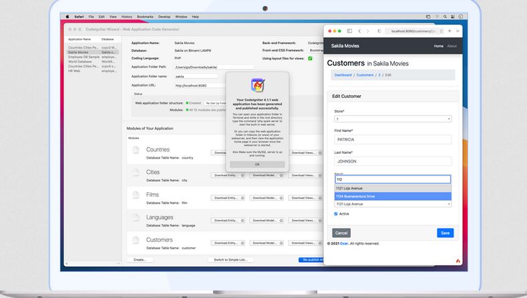Click the Re-publish All button
This screenshot has height=298, width=527.
point(311,260)
